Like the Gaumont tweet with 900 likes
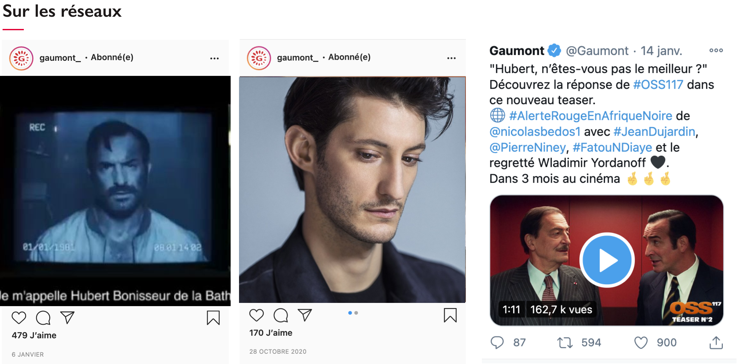The height and width of the screenshot is (364, 738). pyautogui.click(x=641, y=342)
